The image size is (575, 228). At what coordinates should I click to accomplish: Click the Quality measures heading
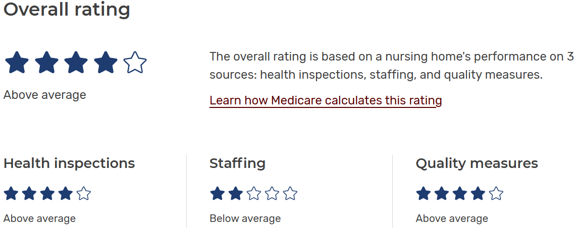[x=477, y=163]
